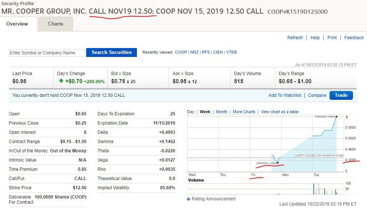Click the Search Securities button
This screenshot has height=210, width=367.
click(x=111, y=52)
